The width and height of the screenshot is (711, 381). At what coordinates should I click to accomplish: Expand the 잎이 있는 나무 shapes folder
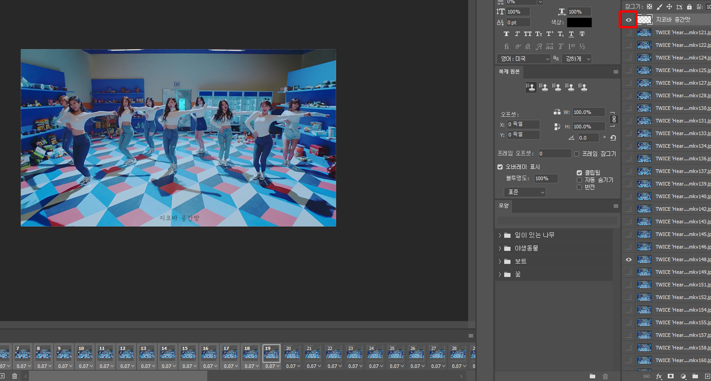[500, 235]
